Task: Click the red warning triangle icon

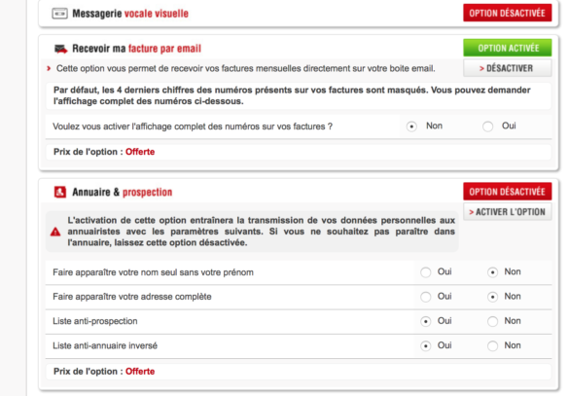Action: click(55, 232)
